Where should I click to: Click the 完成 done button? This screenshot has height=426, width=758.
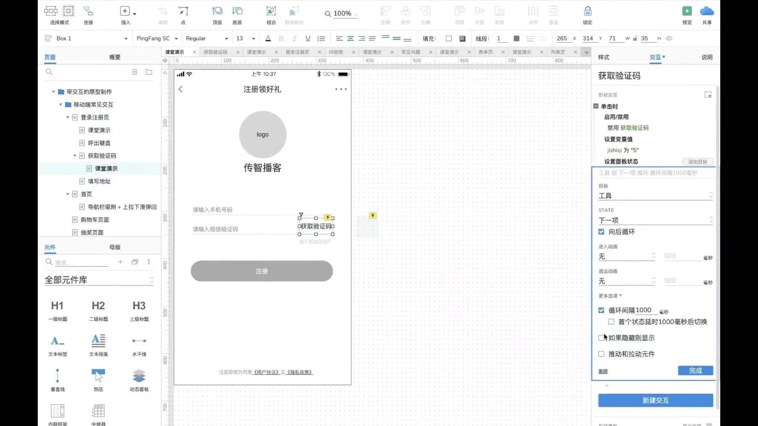[695, 371]
